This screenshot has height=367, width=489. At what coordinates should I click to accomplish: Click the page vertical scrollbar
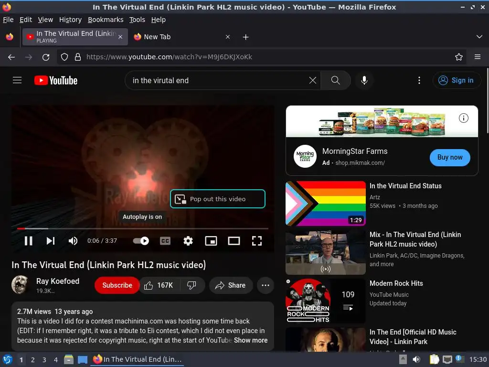[x=487, y=100]
